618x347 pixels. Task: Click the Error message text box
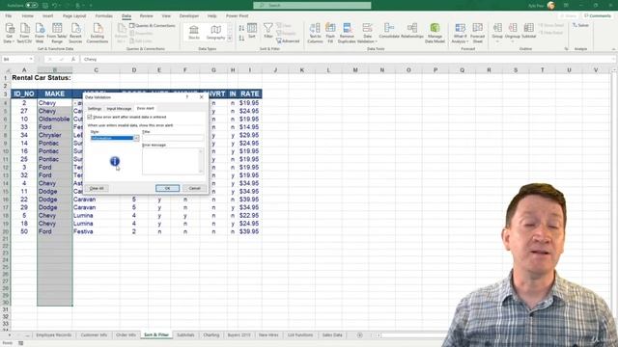pos(173,161)
